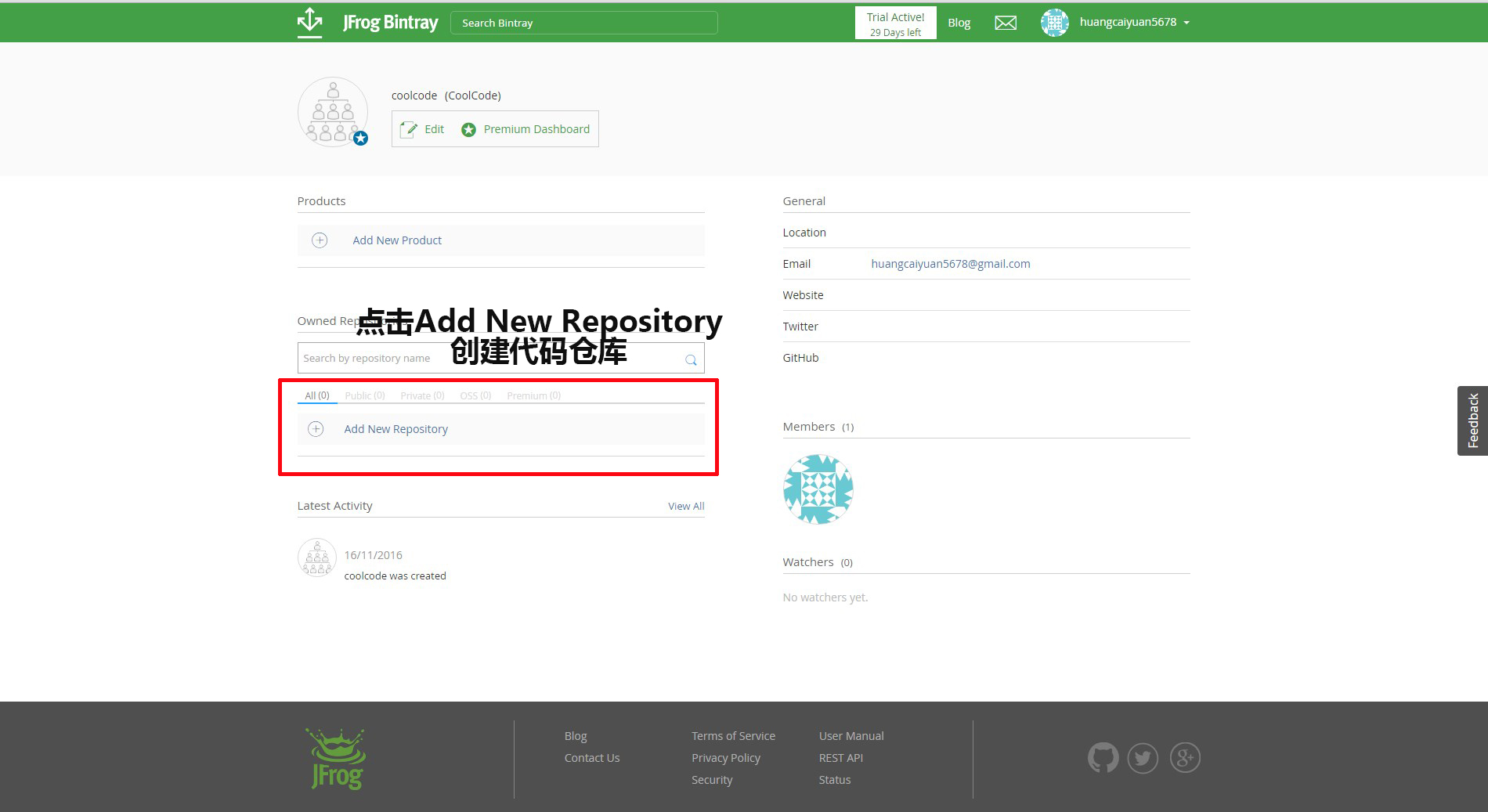The width and height of the screenshot is (1488, 812).
Task: Open the Blog link in the header
Action: point(959,23)
